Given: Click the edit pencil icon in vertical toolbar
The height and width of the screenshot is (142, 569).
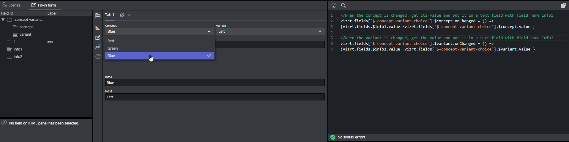Looking at the screenshot, I should coord(98,38).
